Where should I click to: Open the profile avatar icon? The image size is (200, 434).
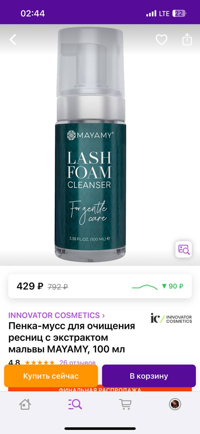pos(175,404)
